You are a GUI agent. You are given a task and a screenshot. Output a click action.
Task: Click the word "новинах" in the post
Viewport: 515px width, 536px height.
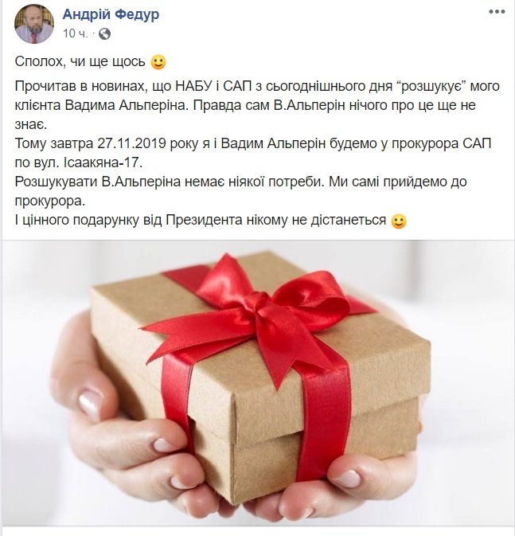117,86
